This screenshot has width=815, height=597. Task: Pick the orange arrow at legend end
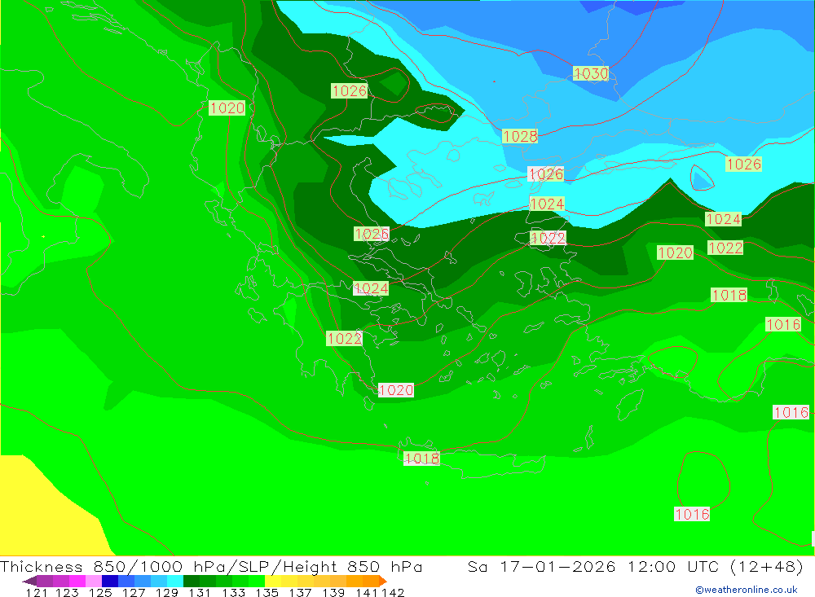[383, 581]
